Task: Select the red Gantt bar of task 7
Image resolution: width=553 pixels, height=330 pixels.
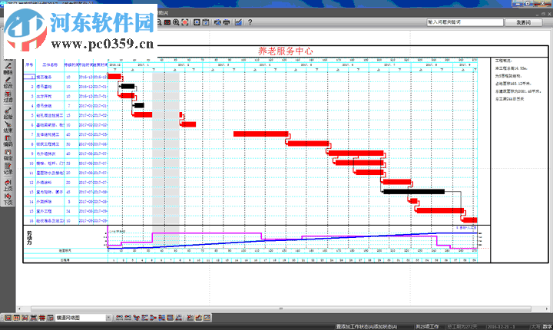Action: click(260, 134)
